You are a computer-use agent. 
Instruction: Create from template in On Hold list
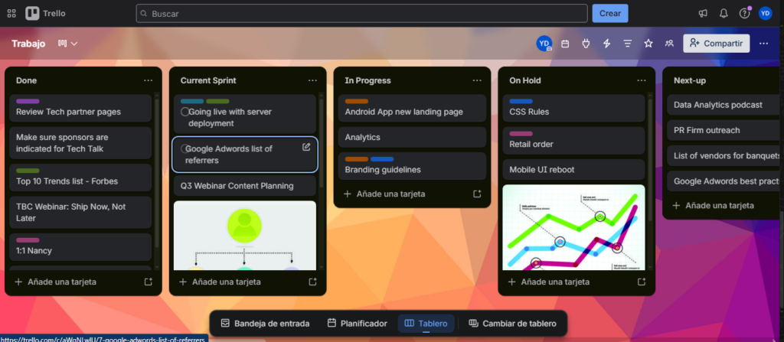click(642, 282)
